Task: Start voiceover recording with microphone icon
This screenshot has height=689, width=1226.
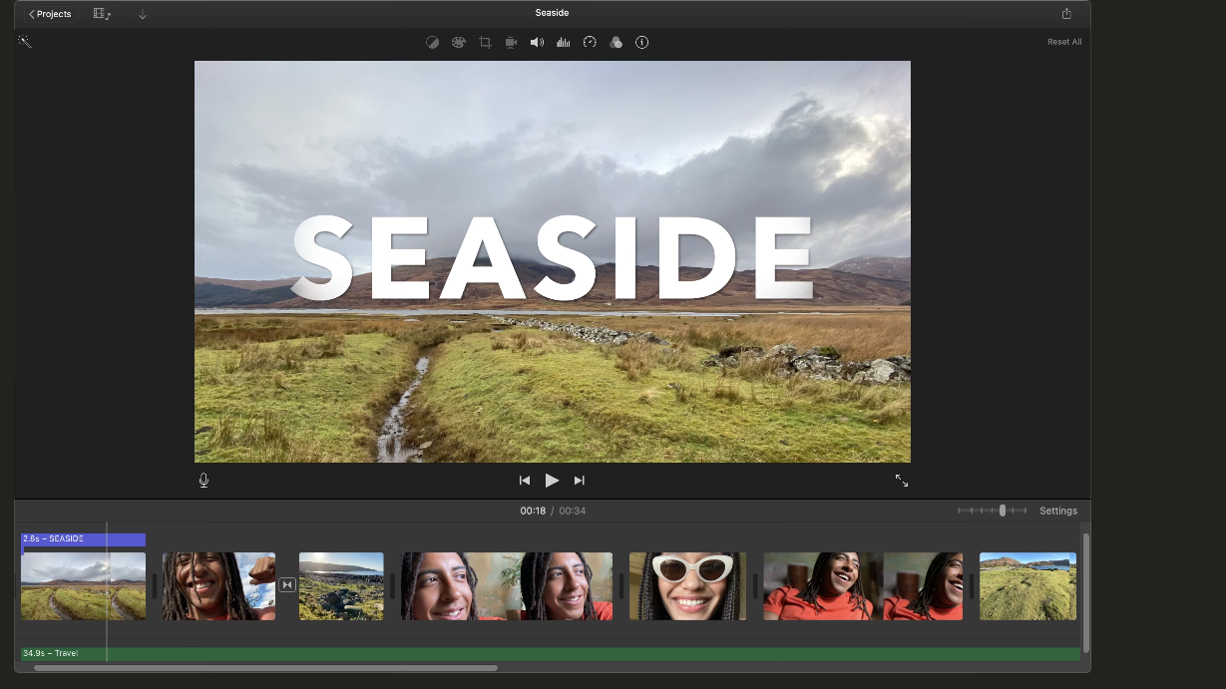Action: 204,481
